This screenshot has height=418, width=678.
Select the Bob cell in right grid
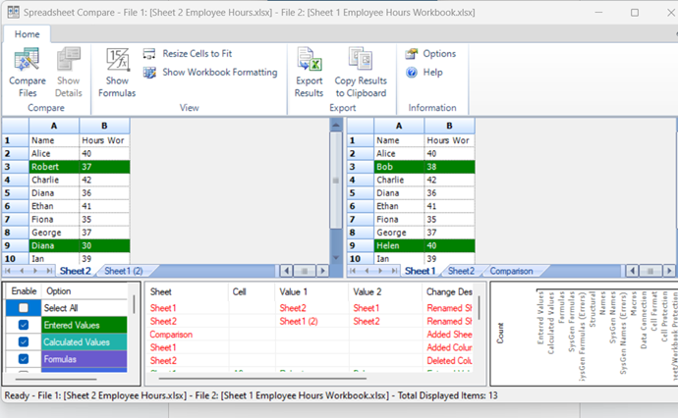click(x=399, y=167)
